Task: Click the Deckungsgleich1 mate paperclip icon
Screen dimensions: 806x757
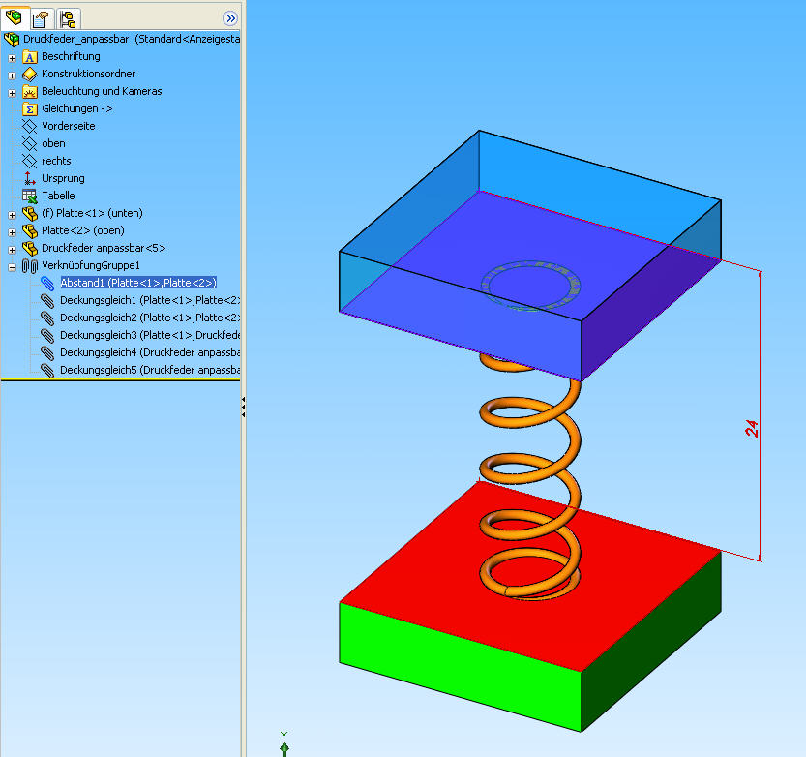Action: point(47,301)
